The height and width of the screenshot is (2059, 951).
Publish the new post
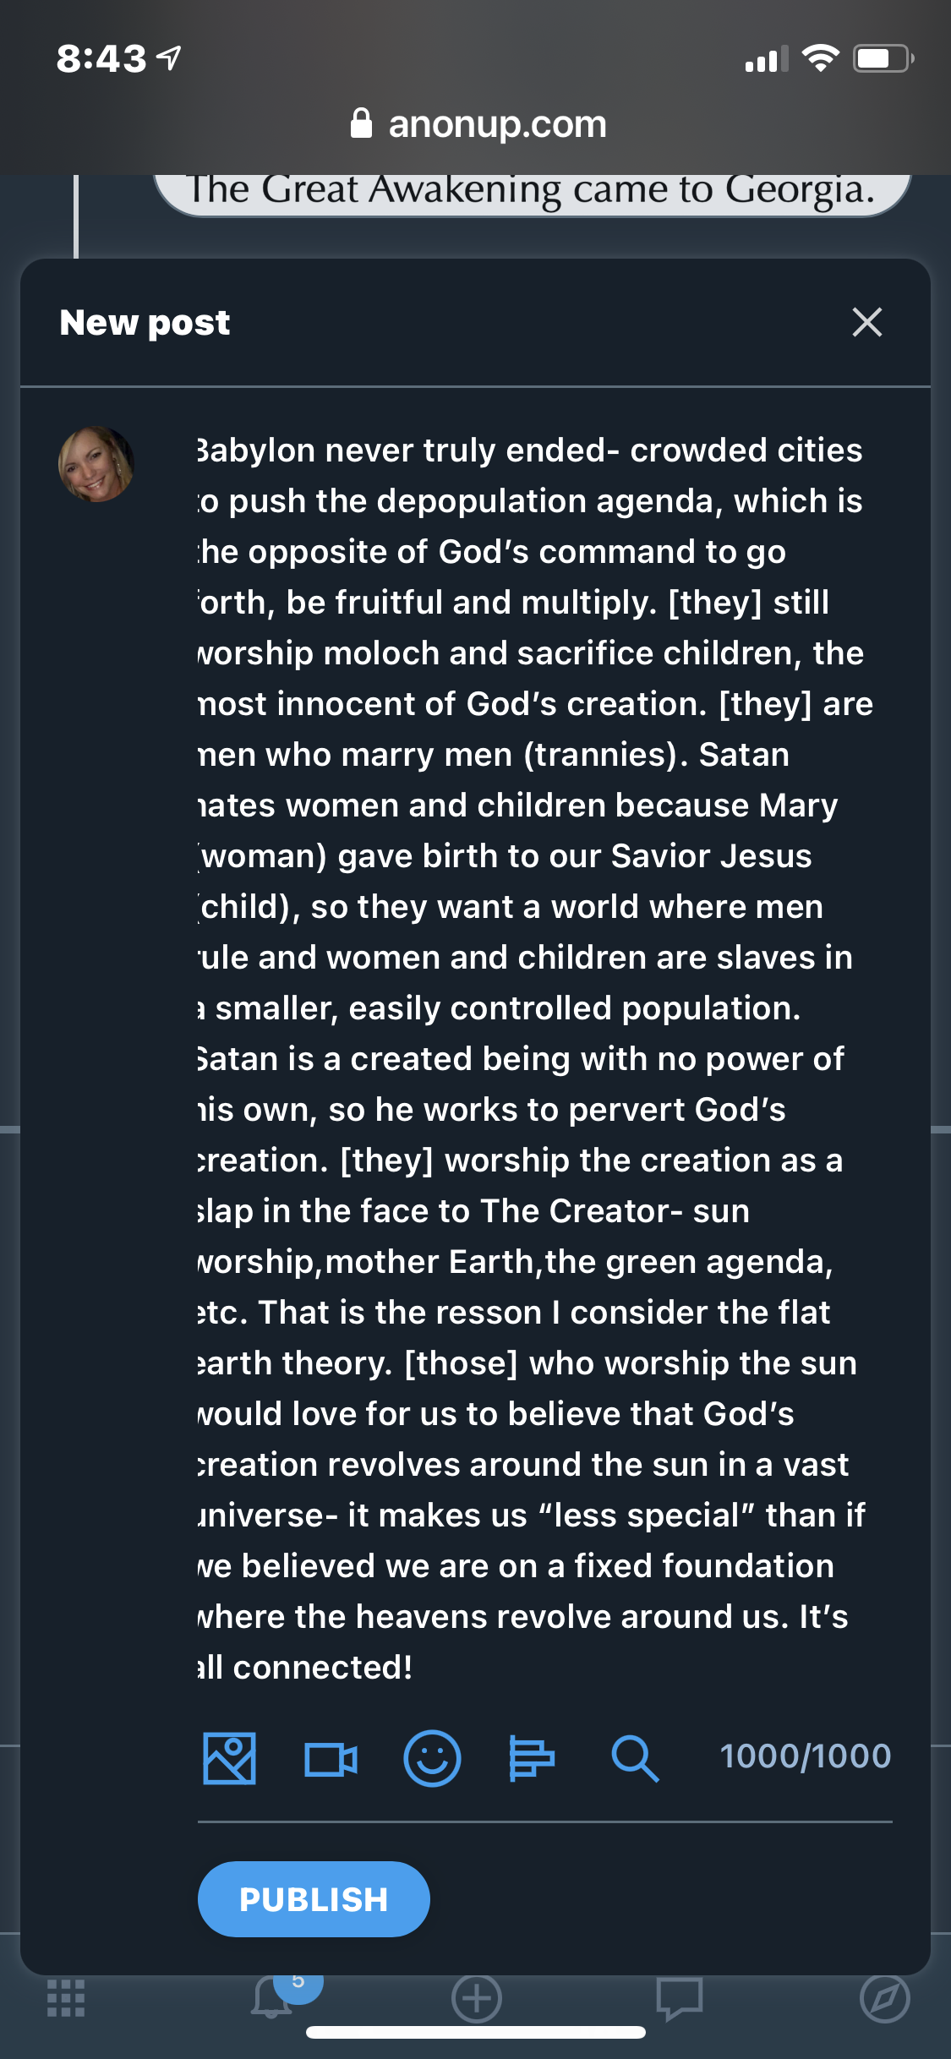click(314, 1899)
